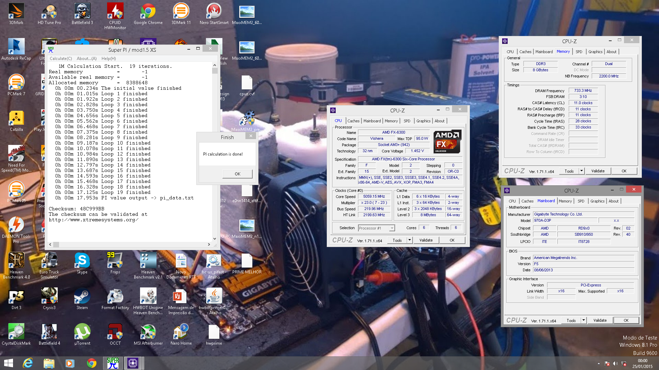659x370 pixels.
Task: Open Help menu in Super PI
Action: pos(108,59)
